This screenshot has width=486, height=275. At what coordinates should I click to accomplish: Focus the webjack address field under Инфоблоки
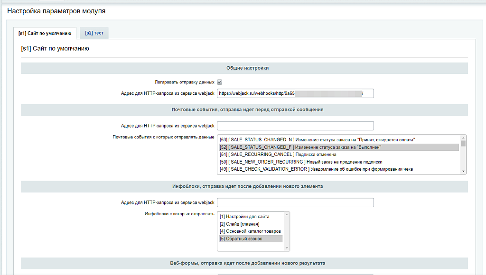[295, 202]
